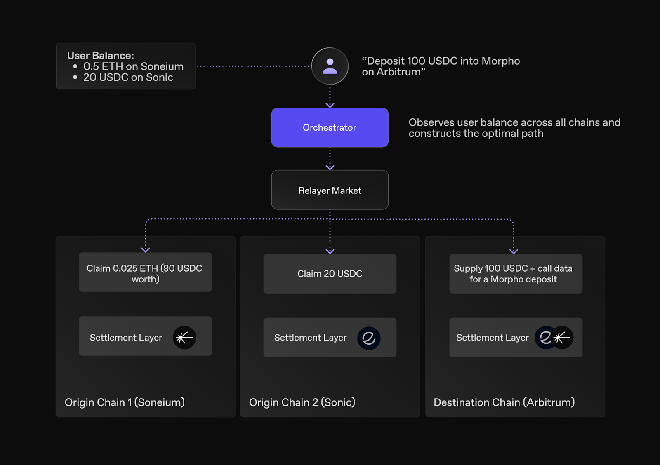Click the "Destination Chain (Arbitrum)" label
The image size is (660, 465).
click(x=504, y=402)
